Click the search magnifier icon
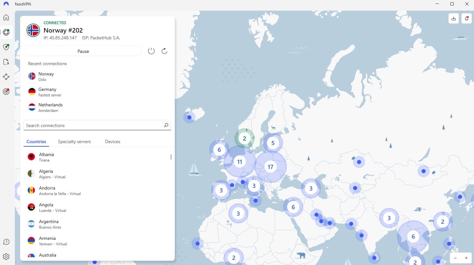474x265 pixels. [x=166, y=125]
